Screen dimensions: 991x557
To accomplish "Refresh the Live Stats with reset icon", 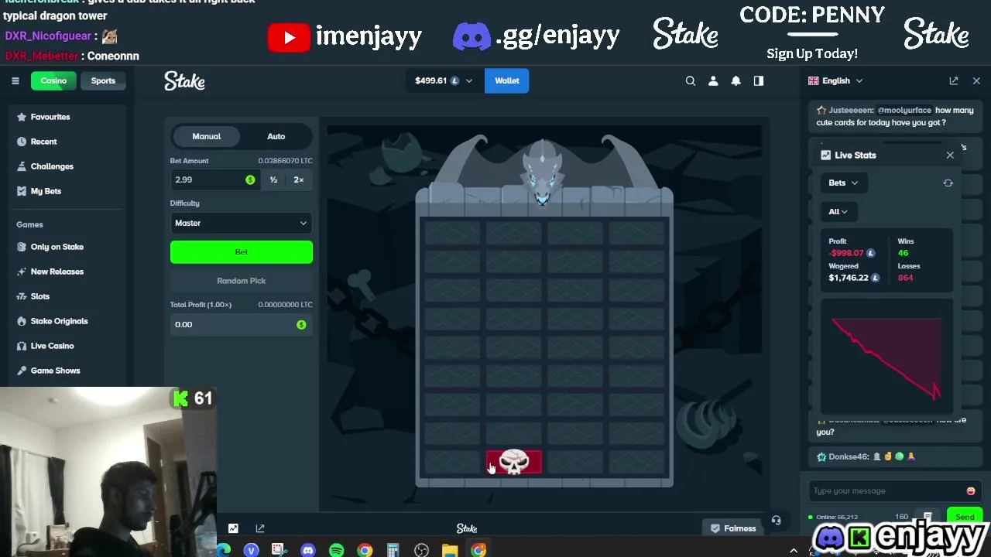I will [x=948, y=183].
